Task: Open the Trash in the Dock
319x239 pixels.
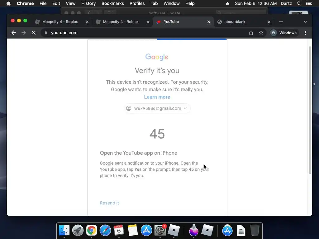Action: point(255,230)
